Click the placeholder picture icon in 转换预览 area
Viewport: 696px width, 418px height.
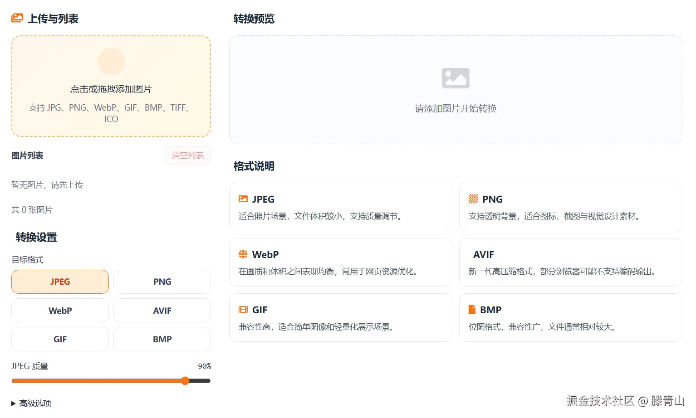[455, 78]
